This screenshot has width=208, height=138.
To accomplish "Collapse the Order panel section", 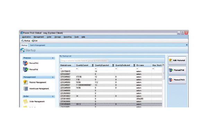I will (x=53, y=96).
